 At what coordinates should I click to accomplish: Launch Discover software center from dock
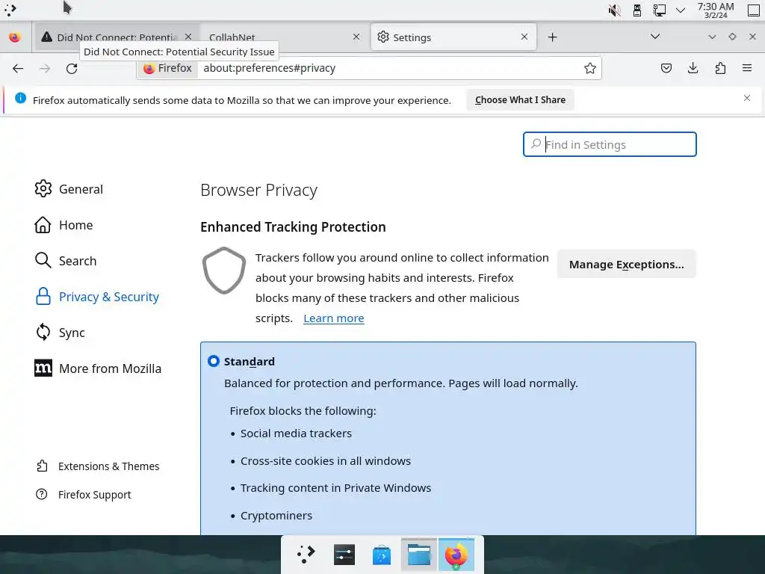point(382,555)
